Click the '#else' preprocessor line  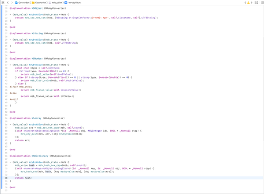pos(13,93)
